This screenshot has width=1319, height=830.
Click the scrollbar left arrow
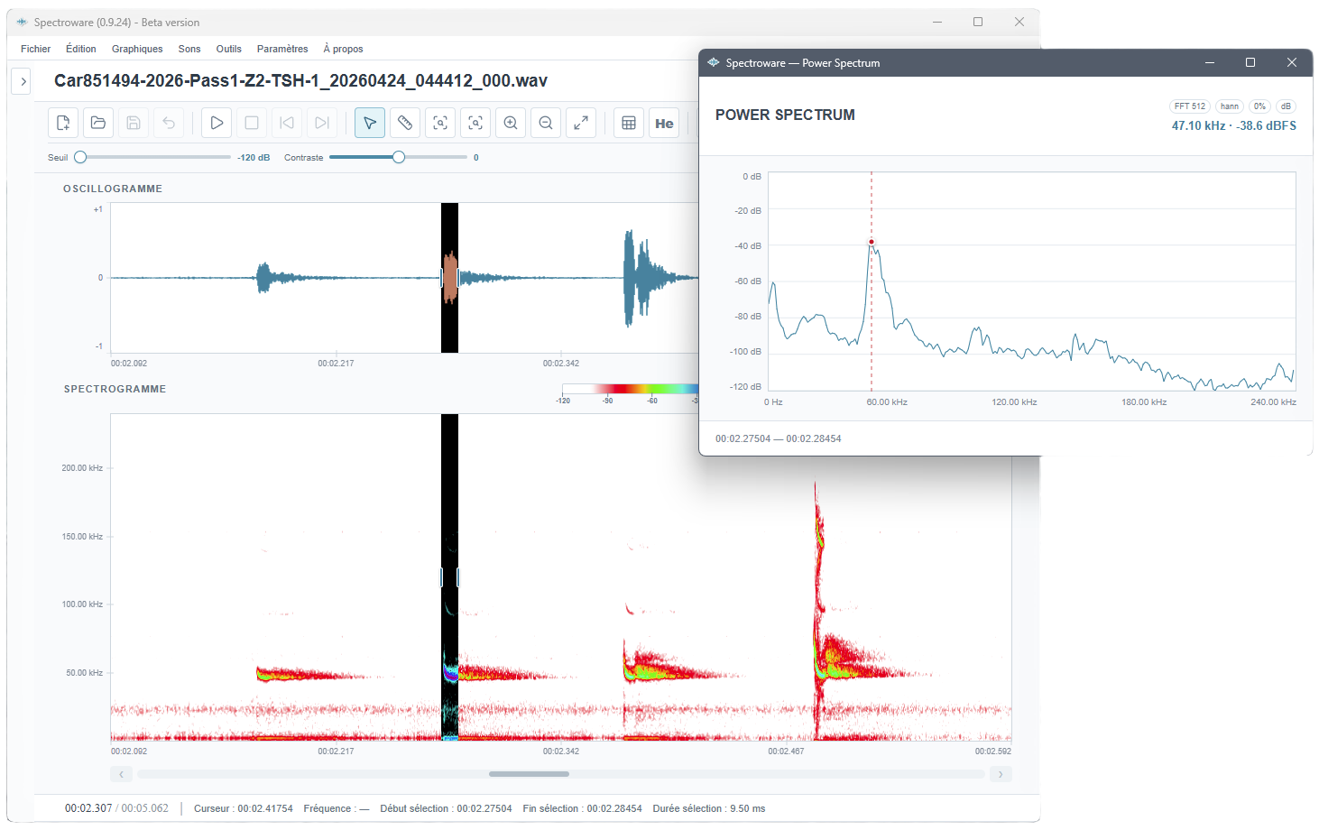pos(121,774)
